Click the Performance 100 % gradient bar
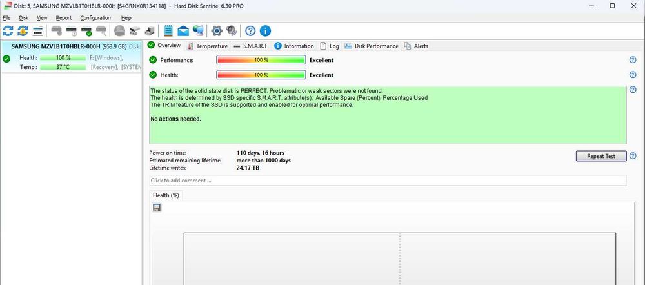This screenshot has width=645, height=285. [261, 60]
